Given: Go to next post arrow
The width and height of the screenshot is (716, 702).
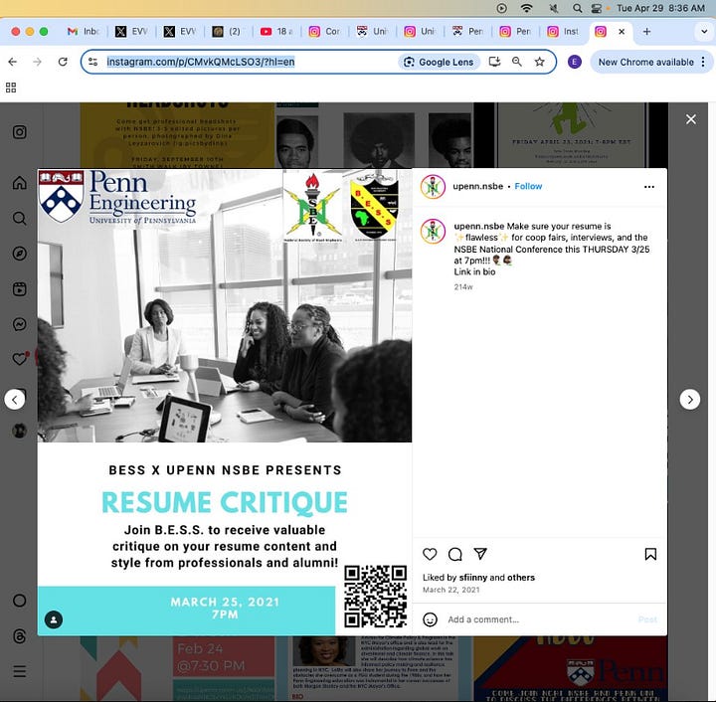Looking at the screenshot, I should coord(690,400).
